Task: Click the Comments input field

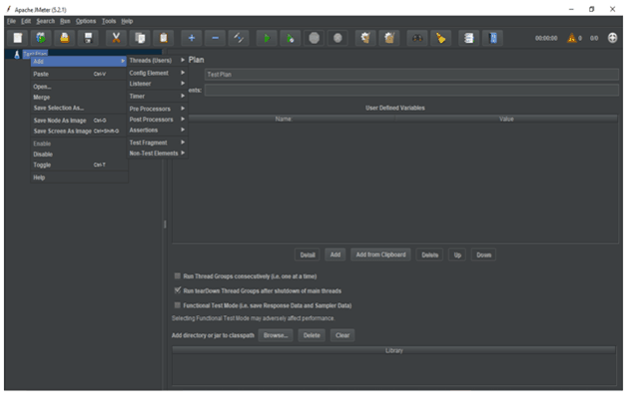Action: [411, 90]
